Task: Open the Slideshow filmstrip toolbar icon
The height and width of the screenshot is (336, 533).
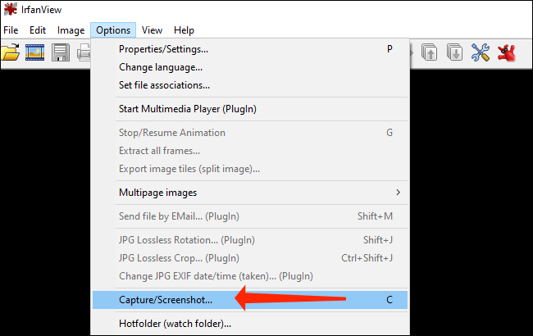Action: click(x=34, y=53)
